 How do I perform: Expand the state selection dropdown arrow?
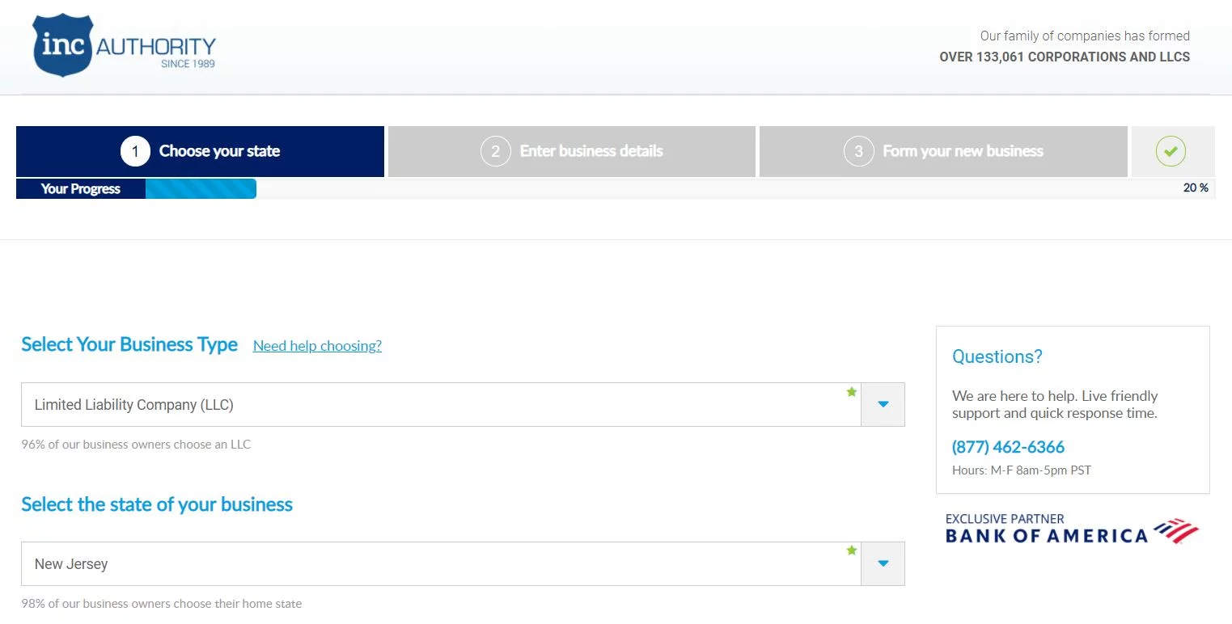883,563
